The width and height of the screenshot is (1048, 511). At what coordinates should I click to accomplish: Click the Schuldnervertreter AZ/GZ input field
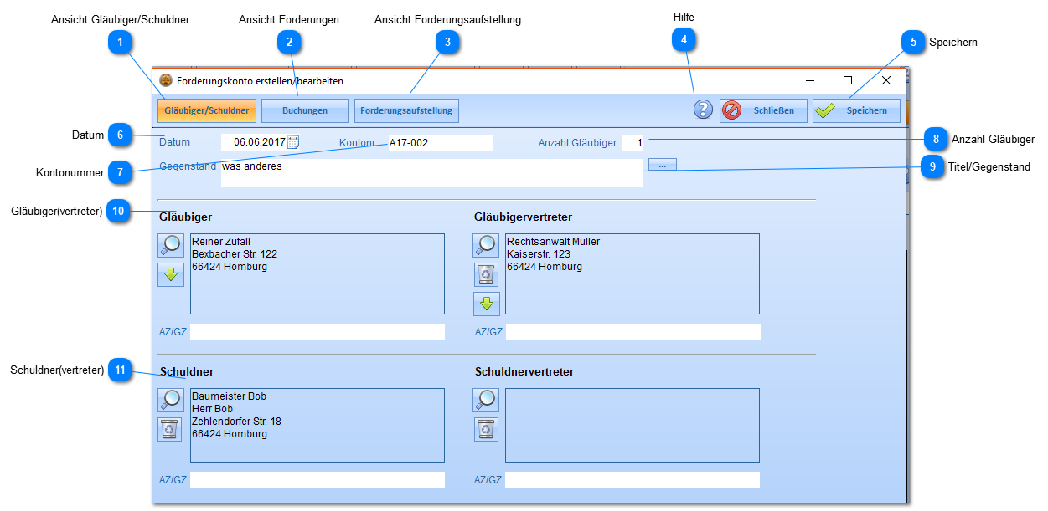pyautogui.click(x=632, y=480)
